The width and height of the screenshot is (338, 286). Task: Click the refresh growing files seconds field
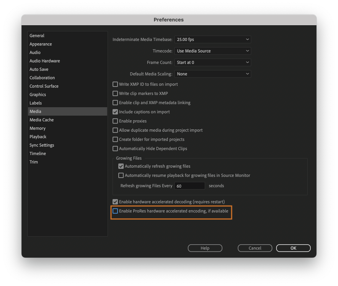point(189,186)
